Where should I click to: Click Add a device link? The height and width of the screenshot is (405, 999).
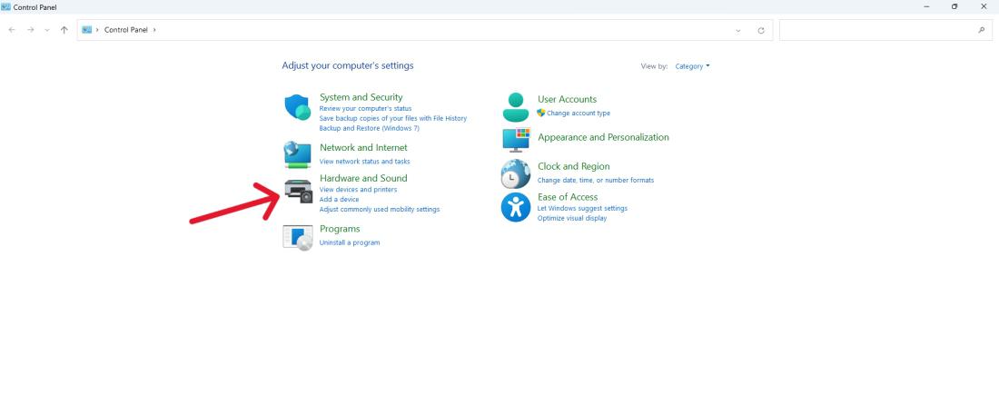click(x=339, y=199)
